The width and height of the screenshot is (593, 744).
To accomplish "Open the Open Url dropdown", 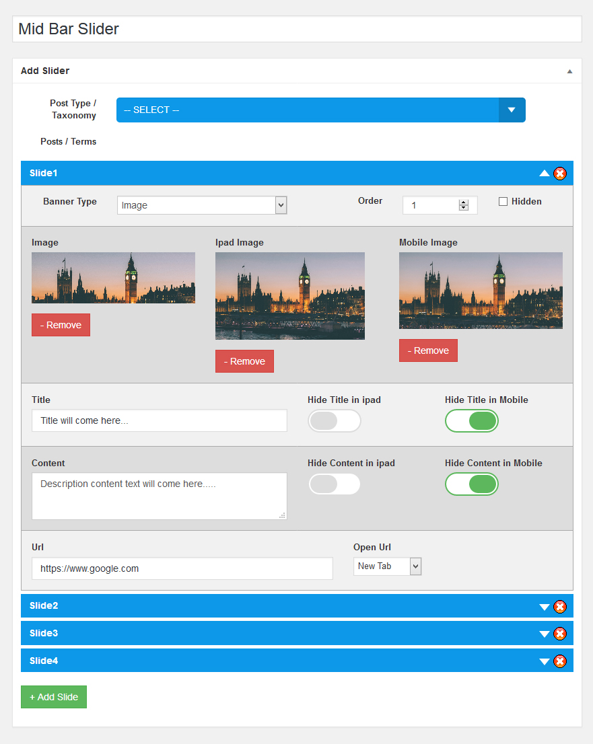I will 387,566.
